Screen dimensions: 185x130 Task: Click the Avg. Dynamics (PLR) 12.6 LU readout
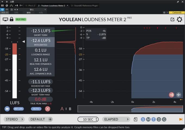pos(41,71)
